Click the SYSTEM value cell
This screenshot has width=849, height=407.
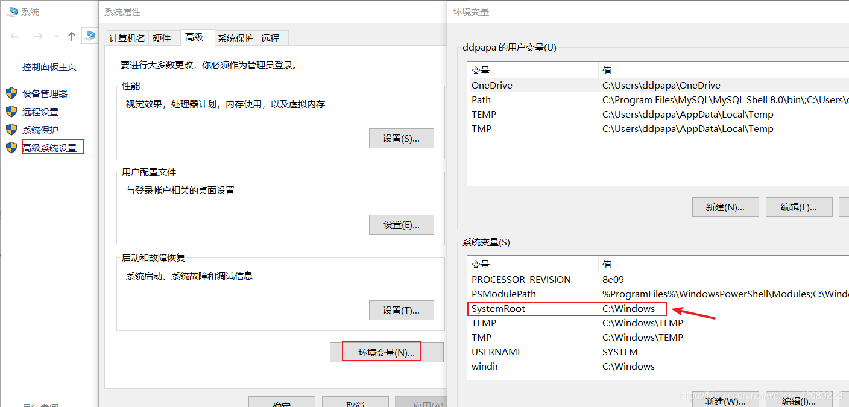coord(620,352)
